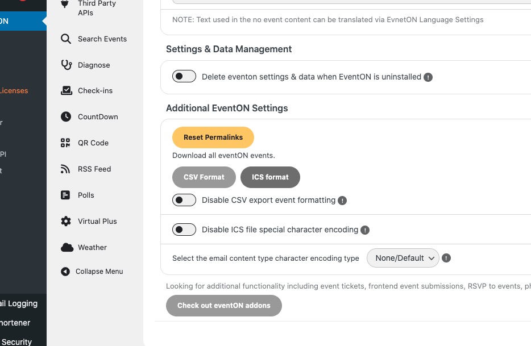
Task: Select the CountDown clock icon
Action: pos(66,117)
